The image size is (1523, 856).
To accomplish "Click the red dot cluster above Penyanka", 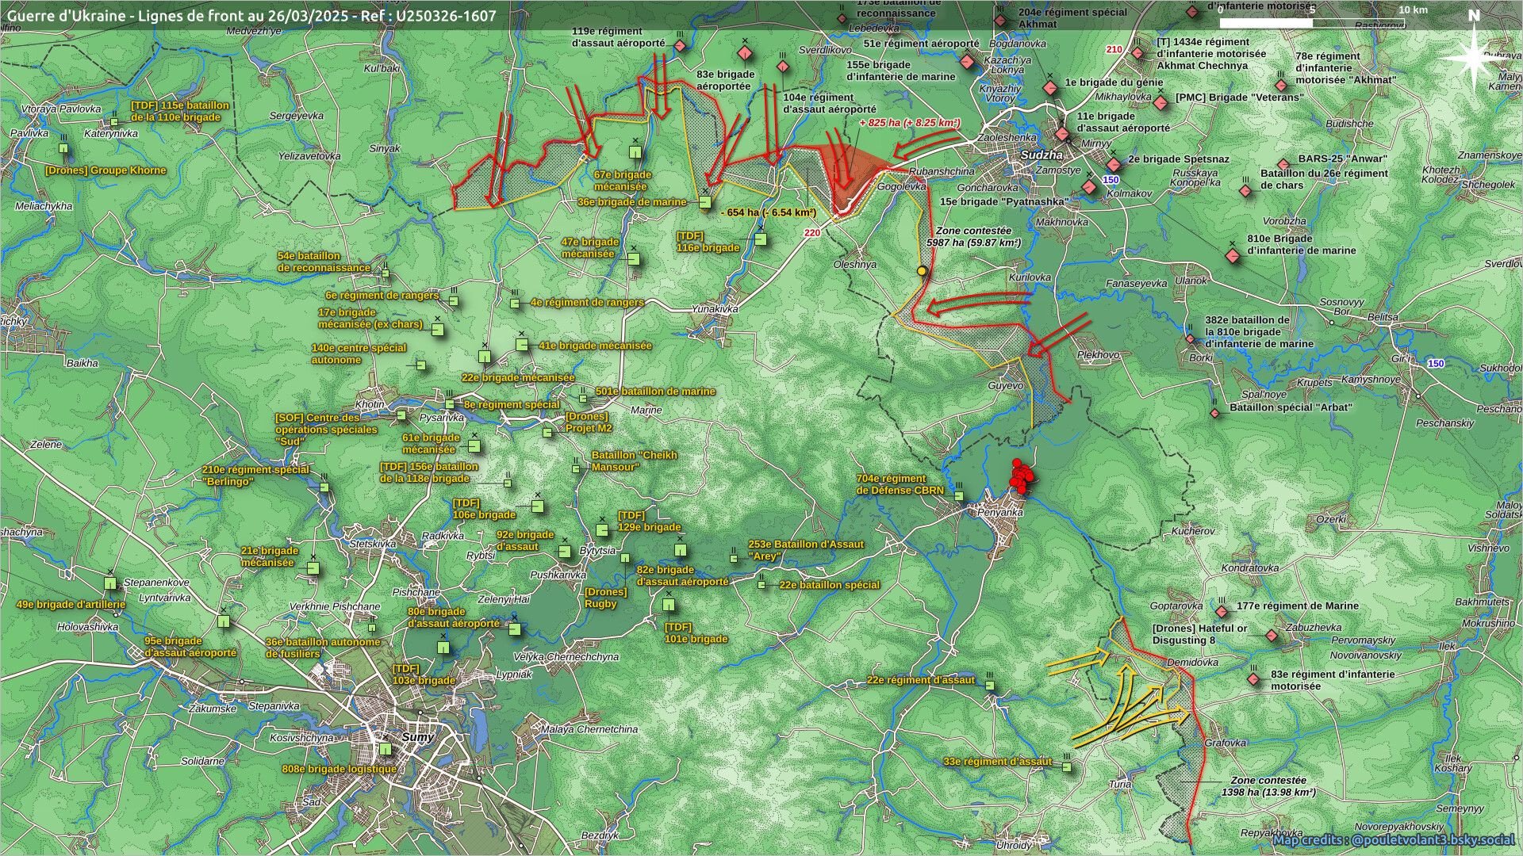I will [x=1021, y=478].
